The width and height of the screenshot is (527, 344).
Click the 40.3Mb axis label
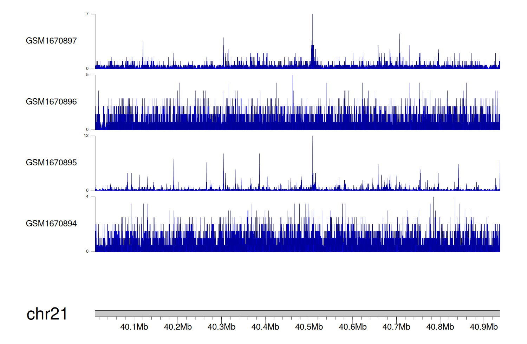pos(221,327)
